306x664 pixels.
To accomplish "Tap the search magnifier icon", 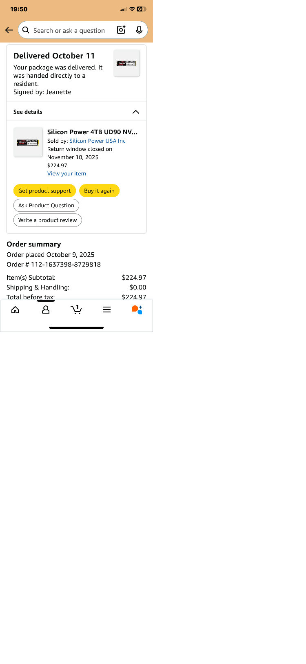I will click(26, 30).
